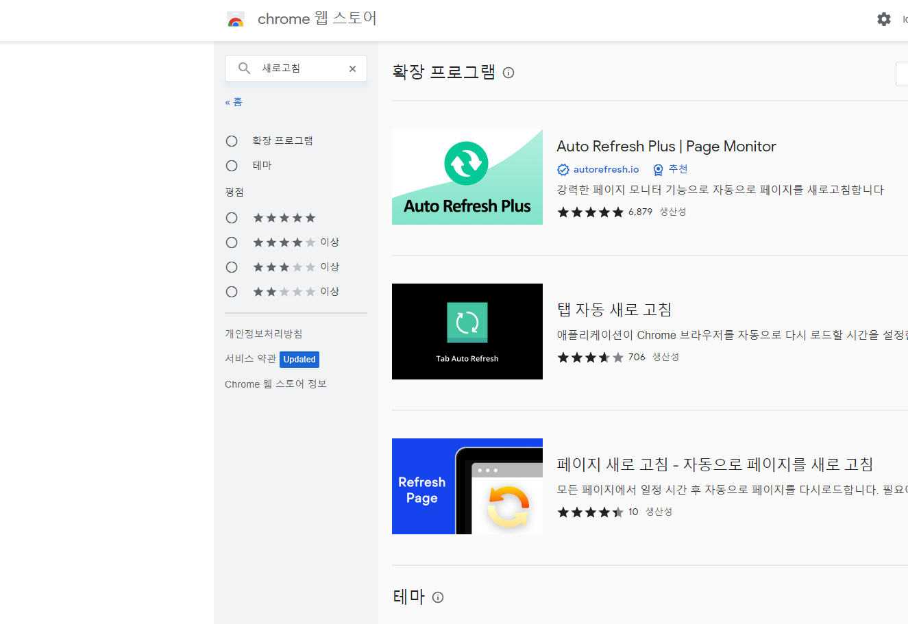Click the search magnifier icon
This screenshot has height=624, width=908.
[x=244, y=68]
